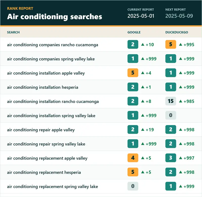Select 'air conditioning installation apple valley' text

(x=46, y=73)
